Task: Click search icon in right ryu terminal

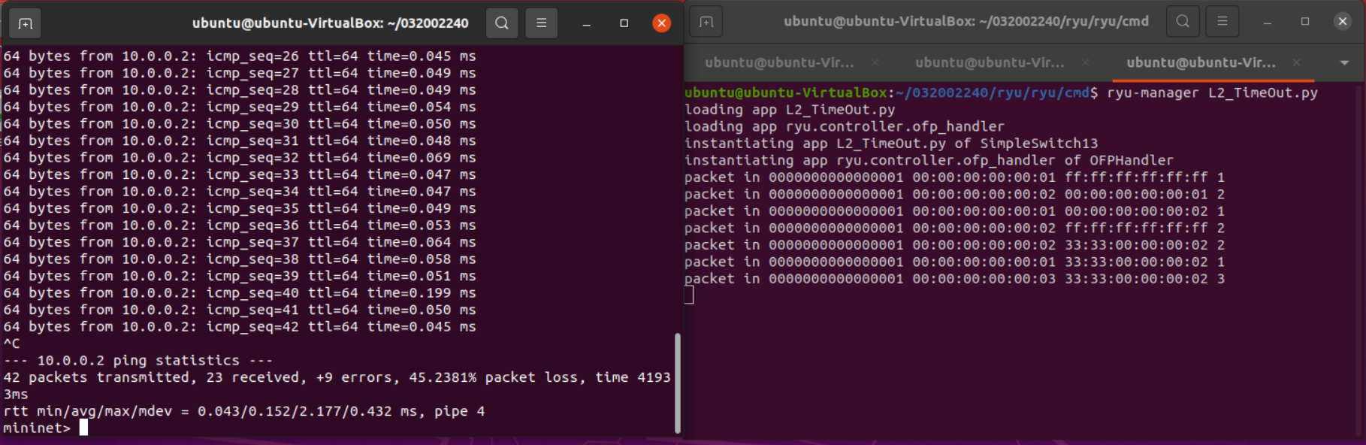Action: (1183, 22)
